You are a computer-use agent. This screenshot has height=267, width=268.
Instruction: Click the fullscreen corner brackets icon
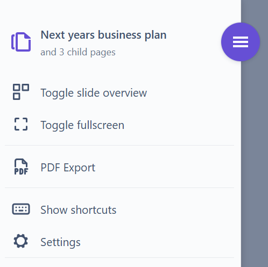coord(21,124)
